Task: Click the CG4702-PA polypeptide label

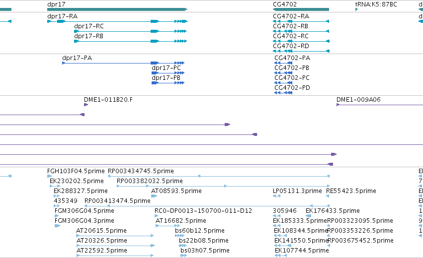Action: pos(292,58)
